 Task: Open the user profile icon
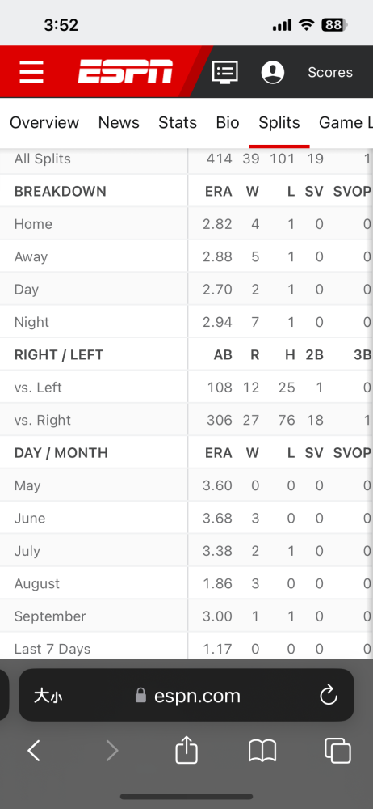(273, 72)
